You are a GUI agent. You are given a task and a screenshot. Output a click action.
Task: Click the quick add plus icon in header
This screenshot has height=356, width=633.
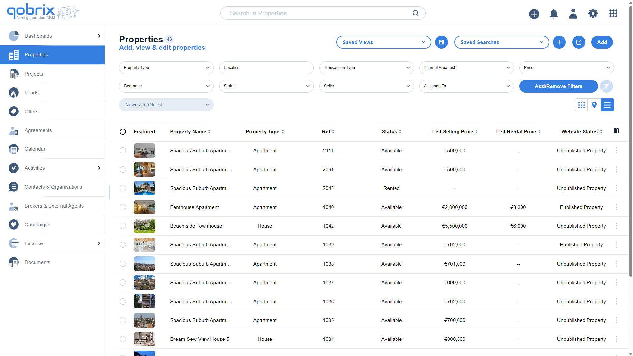534,14
